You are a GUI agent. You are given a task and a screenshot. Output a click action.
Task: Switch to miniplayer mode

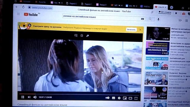point(125,98)
